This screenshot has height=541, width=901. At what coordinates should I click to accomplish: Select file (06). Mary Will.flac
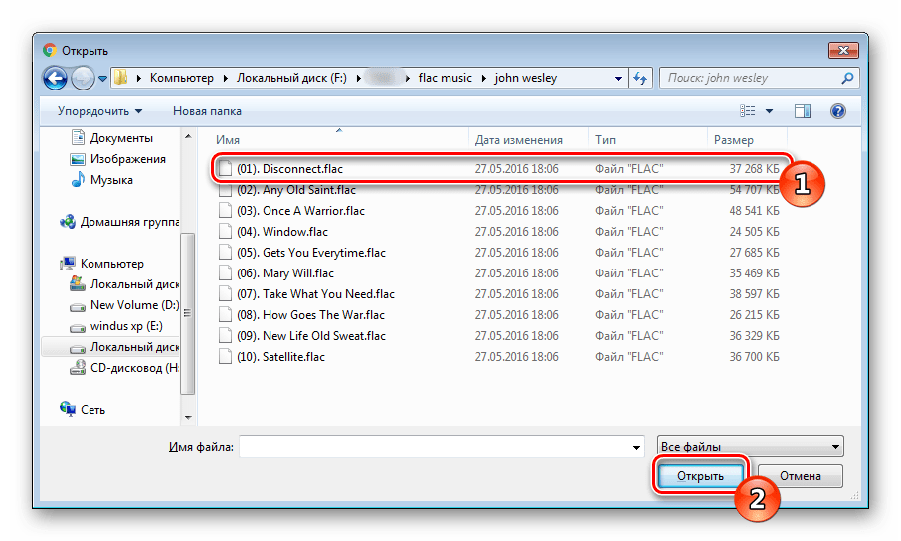click(x=499, y=273)
